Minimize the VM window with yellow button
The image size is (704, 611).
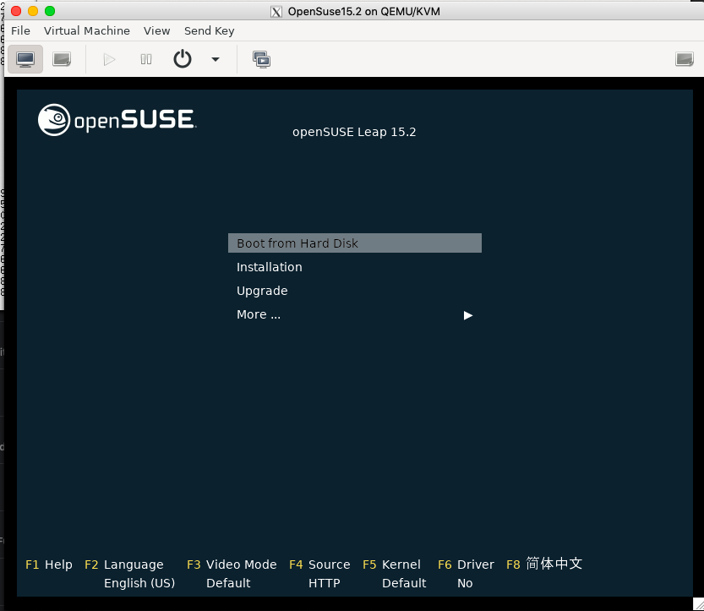(x=33, y=11)
